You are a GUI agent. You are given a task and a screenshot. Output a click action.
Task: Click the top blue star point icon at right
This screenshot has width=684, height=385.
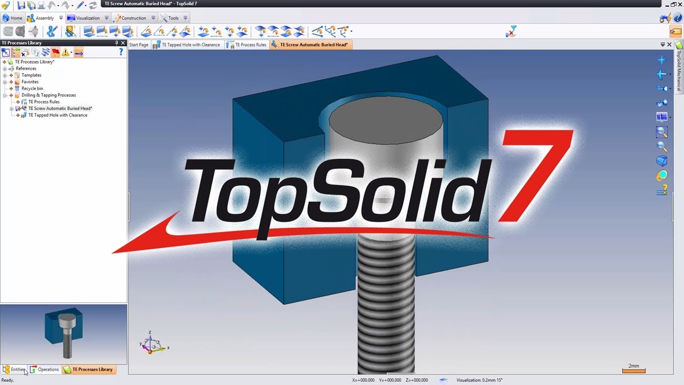662,60
